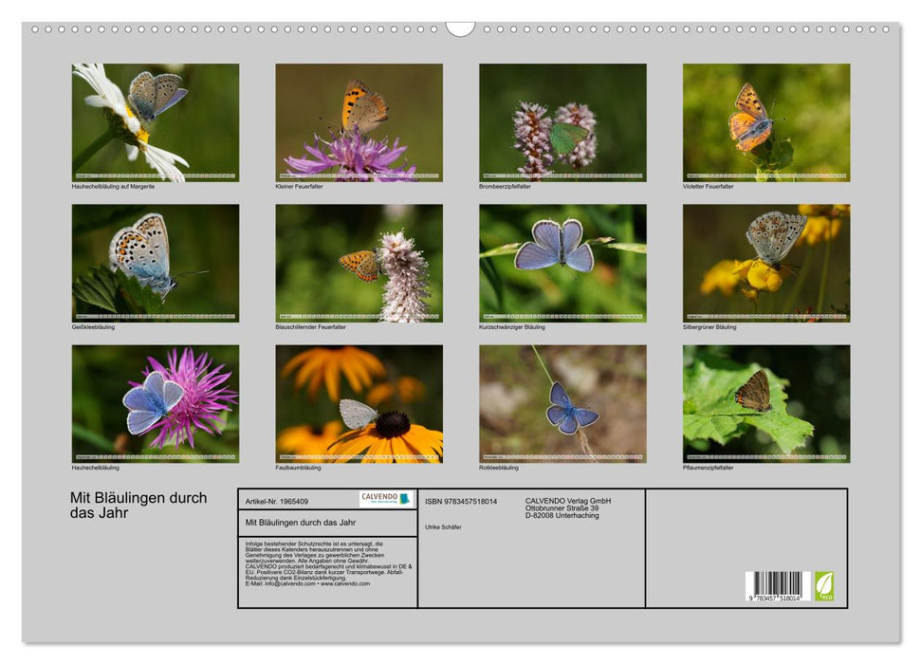
Task: Click the Hauhechelbläuling photo on pink flower
Action: [156, 404]
